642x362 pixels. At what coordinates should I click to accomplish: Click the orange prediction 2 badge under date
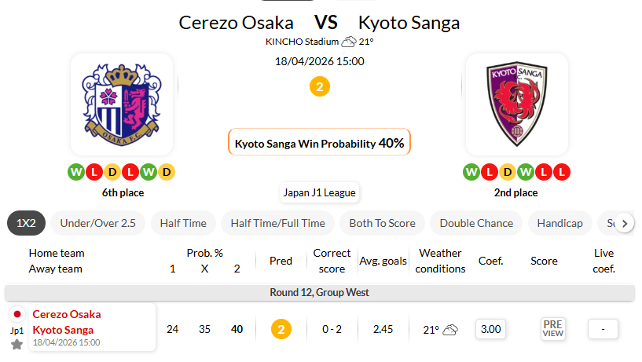coord(319,86)
